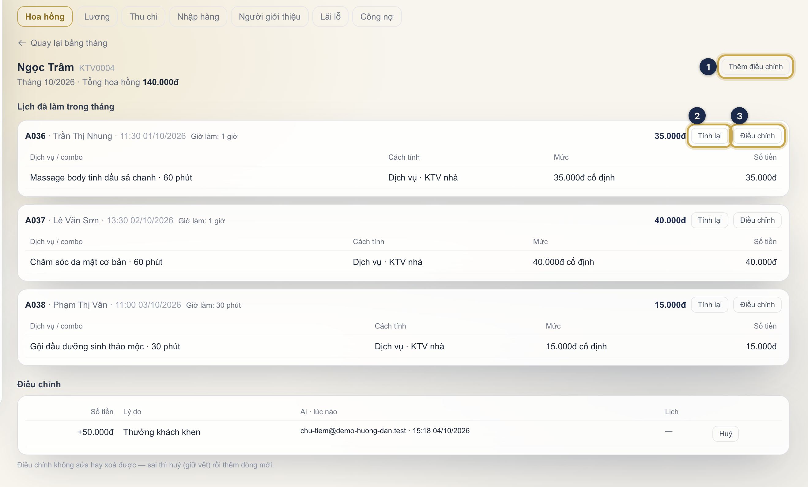
Task: Click the customer name Lê Văn Sơn
Action: click(76, 221)
